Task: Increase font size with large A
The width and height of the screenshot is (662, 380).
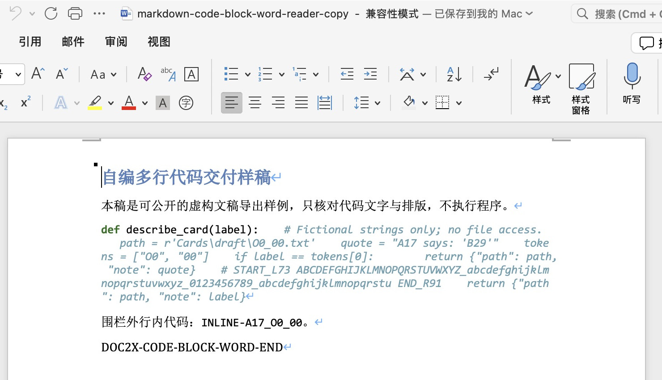Action: 38,73
